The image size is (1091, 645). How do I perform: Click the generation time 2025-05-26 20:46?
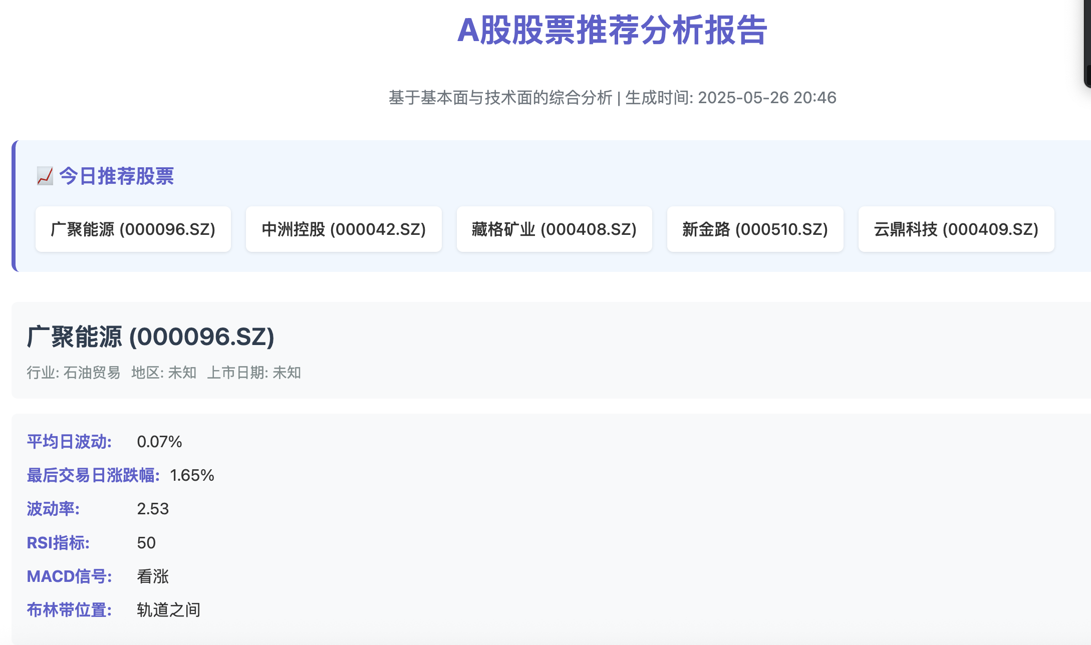(767, 98)
